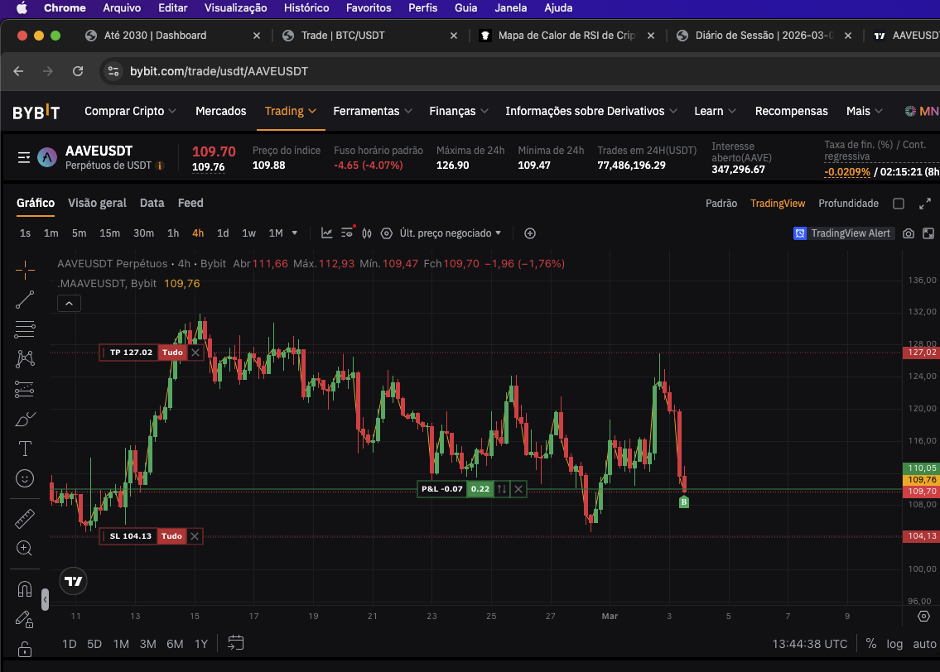Open the chart indicators icon
Screen dimensions: 940x672
(327, 233)
